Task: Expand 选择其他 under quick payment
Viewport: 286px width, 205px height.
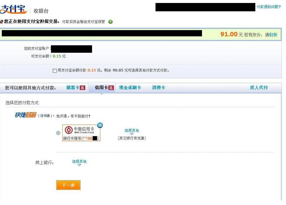Action: coord(132,131)
